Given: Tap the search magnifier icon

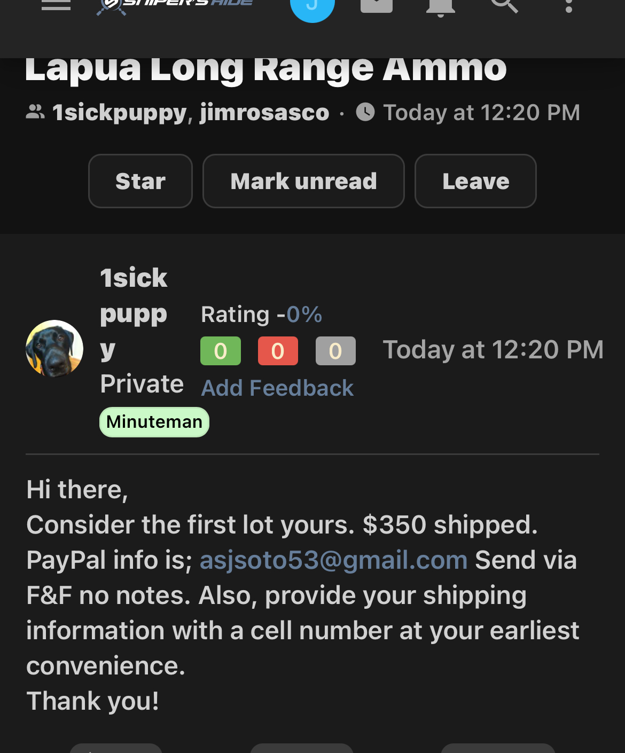Looking at the screenshot, I should click(504, 5).
